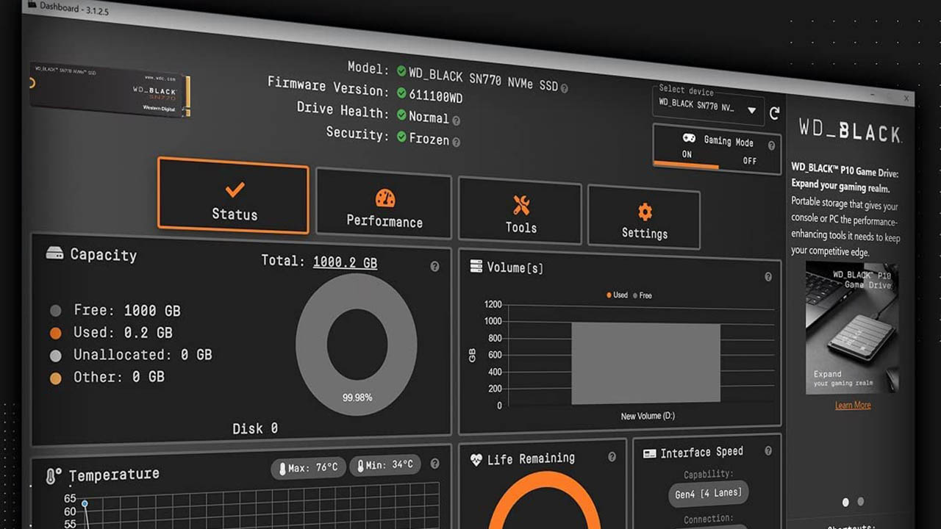The height and width of the screenshot is (529, 941).
Task: Toggle the Free legend in Volumes chart
Action: coord(642,295)
